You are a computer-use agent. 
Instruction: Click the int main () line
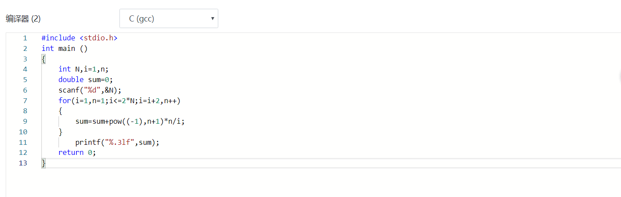(x=65, y=49)
